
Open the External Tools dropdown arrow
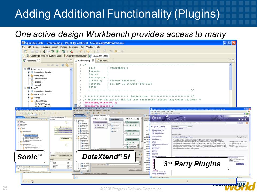[74, 51]
